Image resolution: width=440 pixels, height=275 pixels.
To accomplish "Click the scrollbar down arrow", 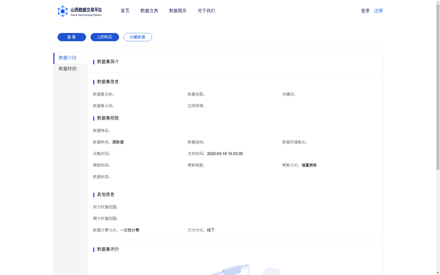I will (438, 273).
